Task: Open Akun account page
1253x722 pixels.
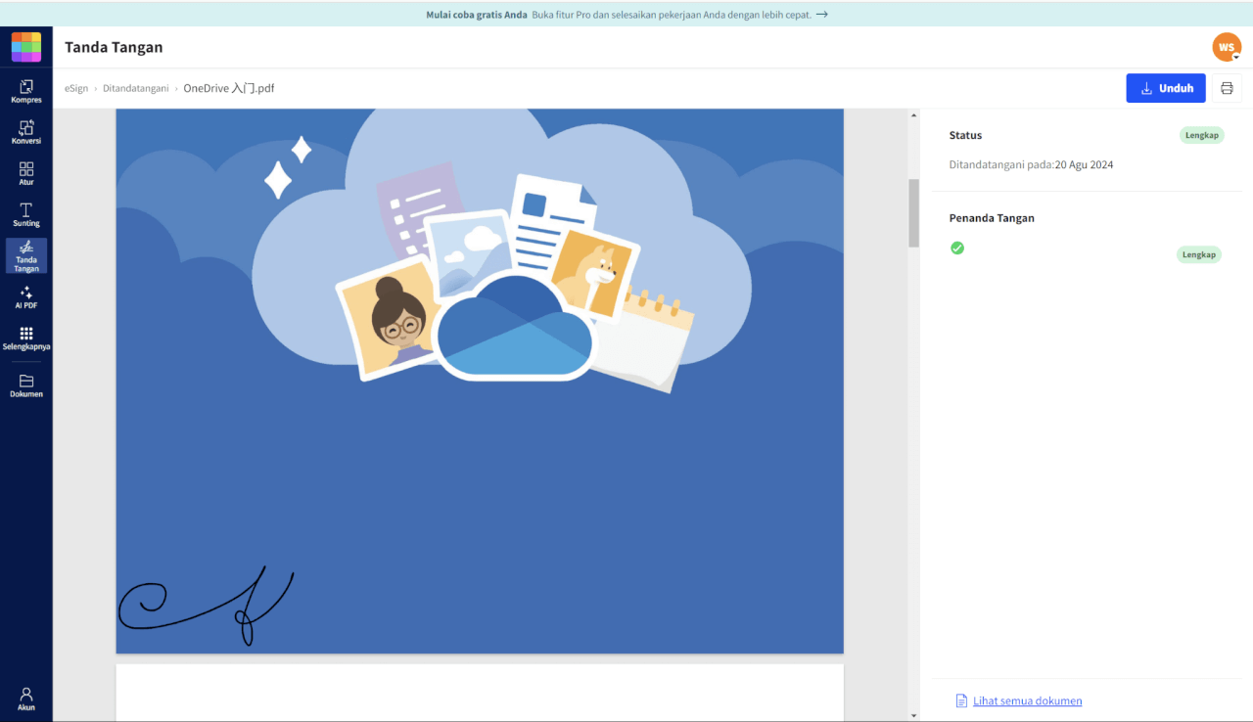Action: click(26, 699)
